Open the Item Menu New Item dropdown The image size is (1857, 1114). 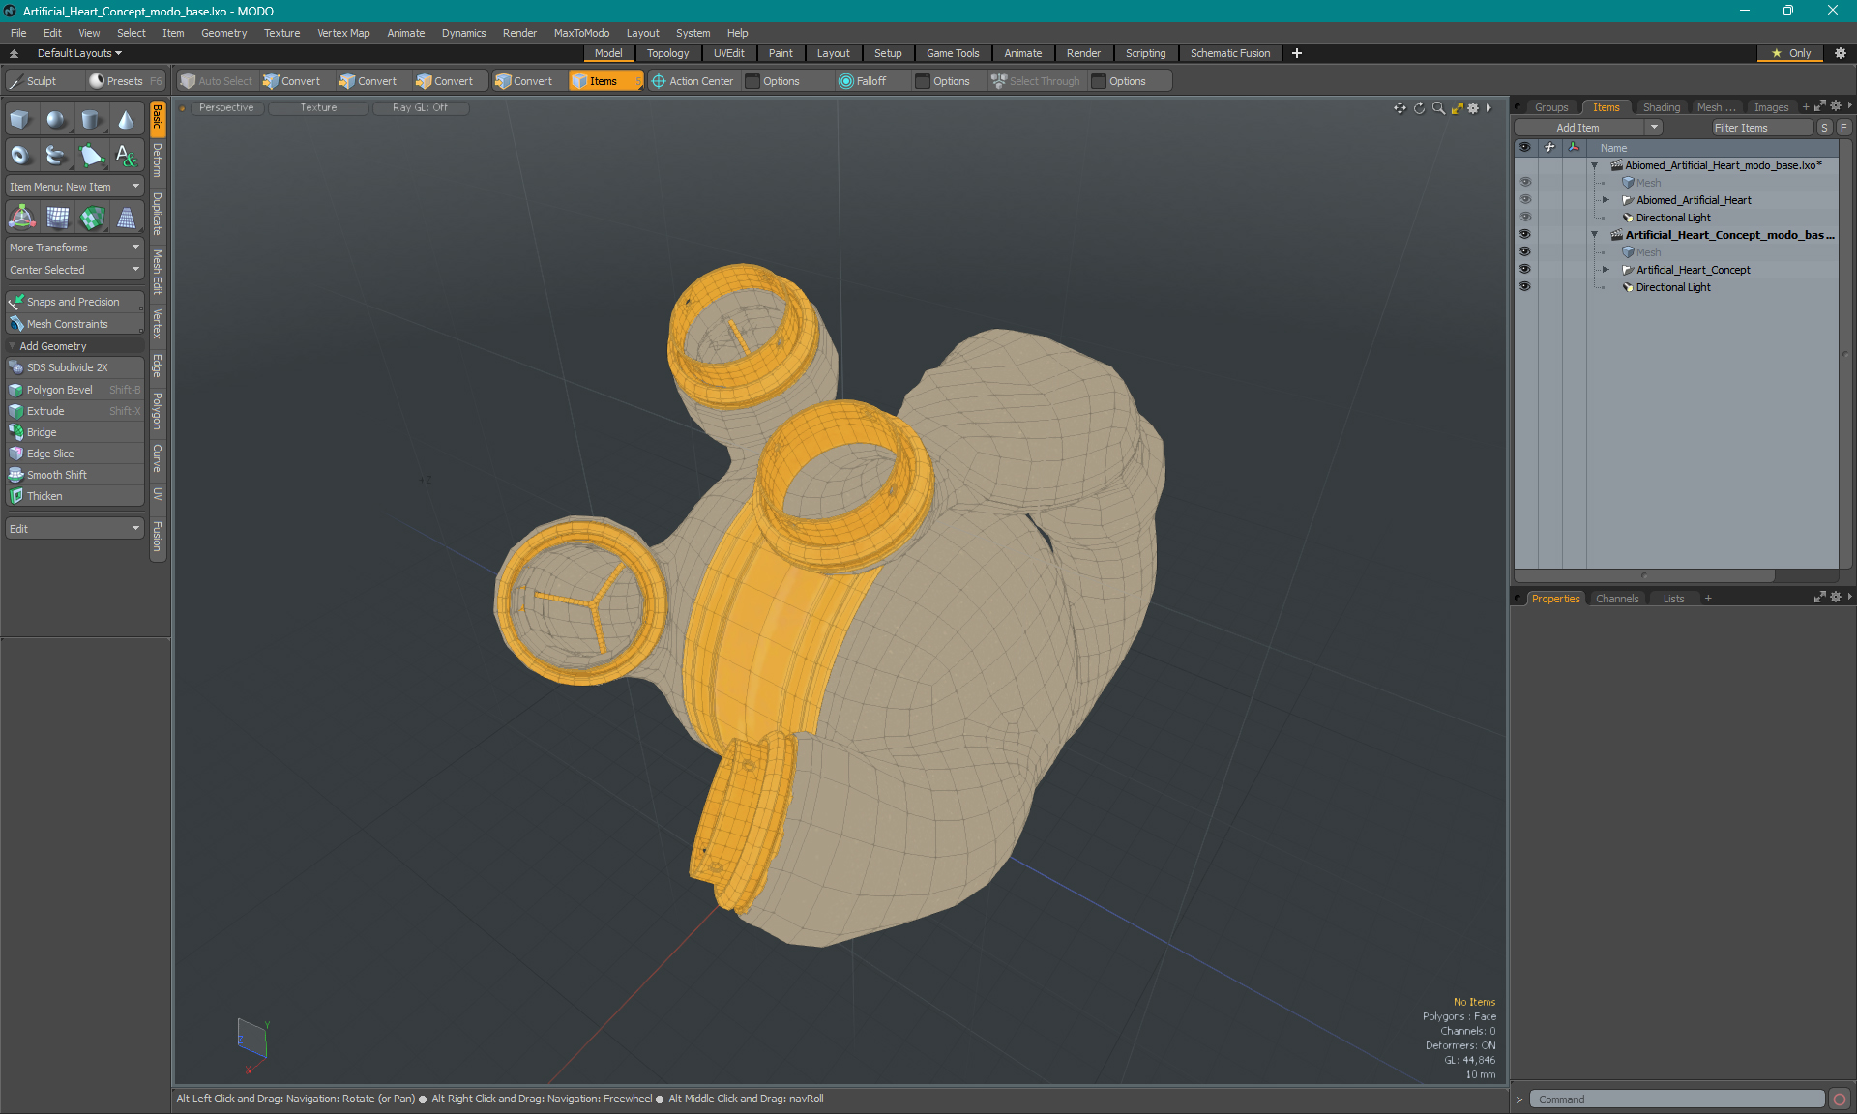[x=73, y=186]
